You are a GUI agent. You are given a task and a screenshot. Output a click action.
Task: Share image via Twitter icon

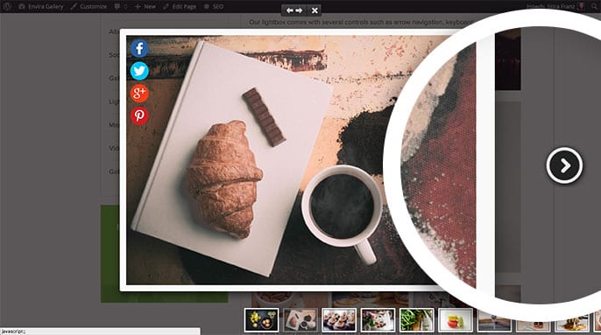coord(139,71)
